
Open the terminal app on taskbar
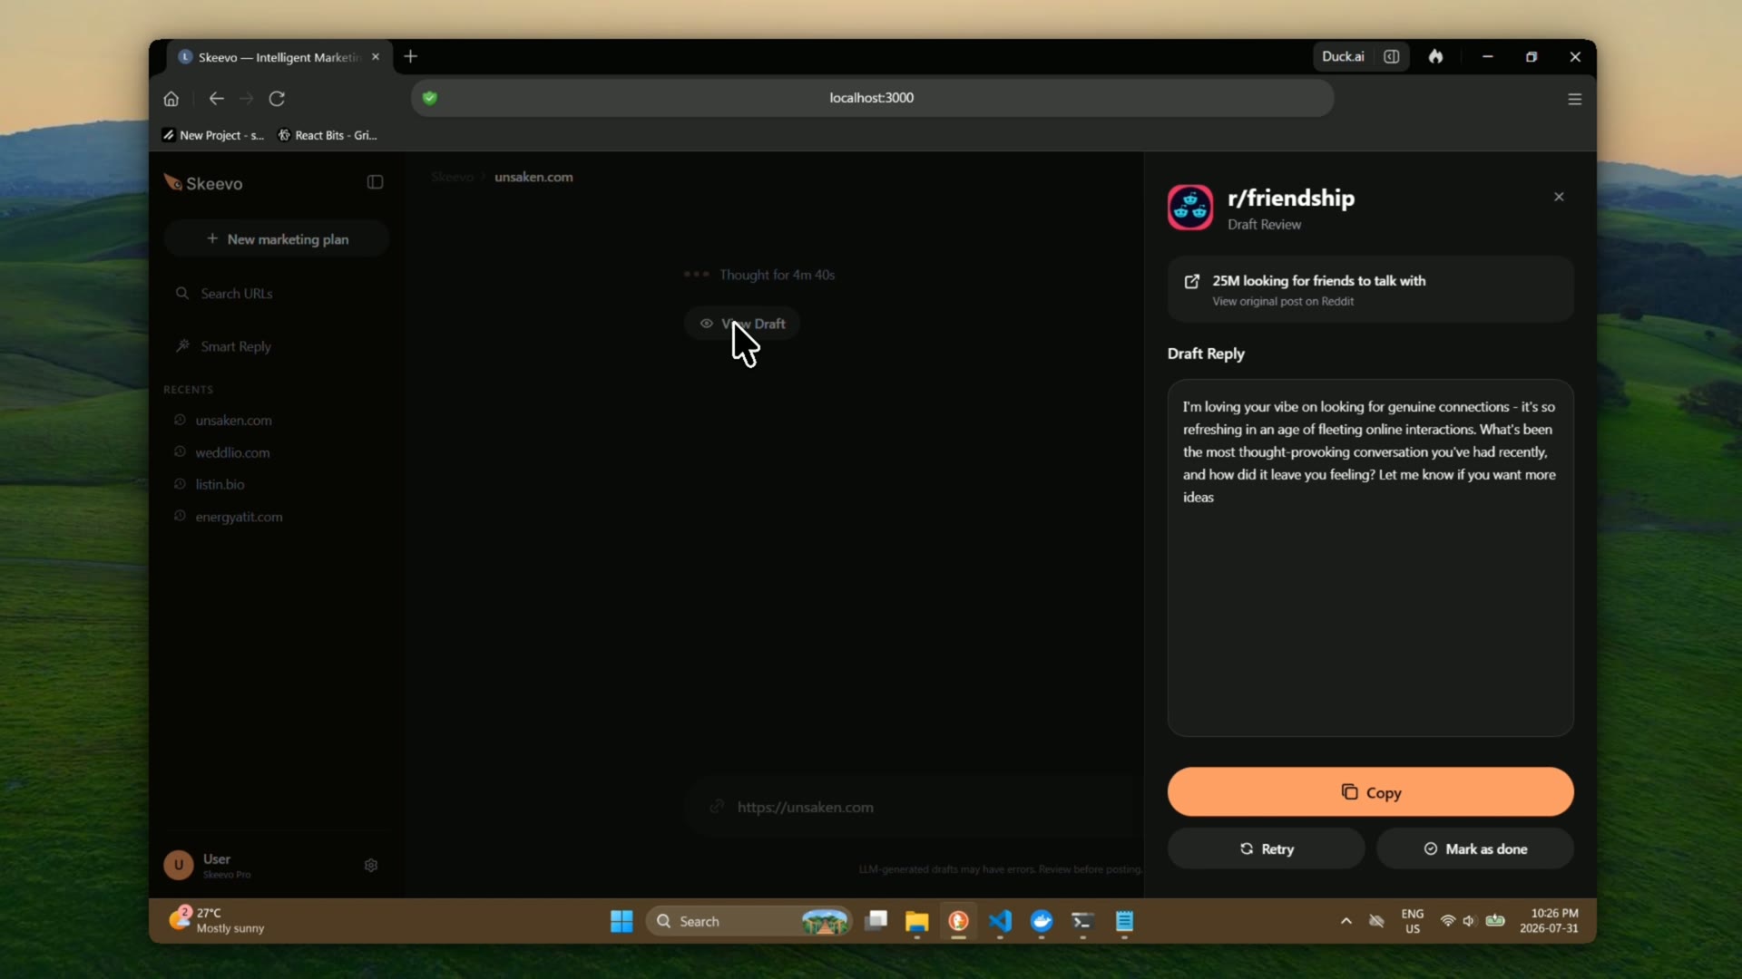point(1082,921)
